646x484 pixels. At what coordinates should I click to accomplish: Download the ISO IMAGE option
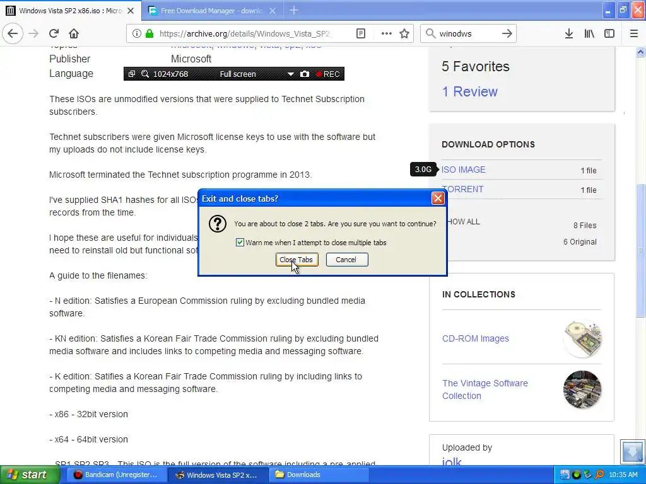tap(464, 170)
